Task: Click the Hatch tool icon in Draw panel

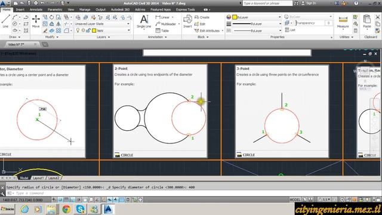Action: (26, 30)
